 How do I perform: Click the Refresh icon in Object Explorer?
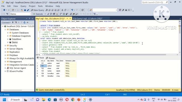tap(24, 22)
